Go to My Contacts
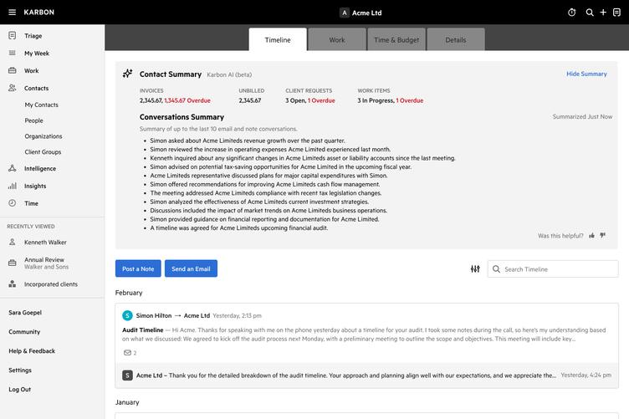Image resolution: width=629 pixels, height=419 pixels. [x=41, y=105]
